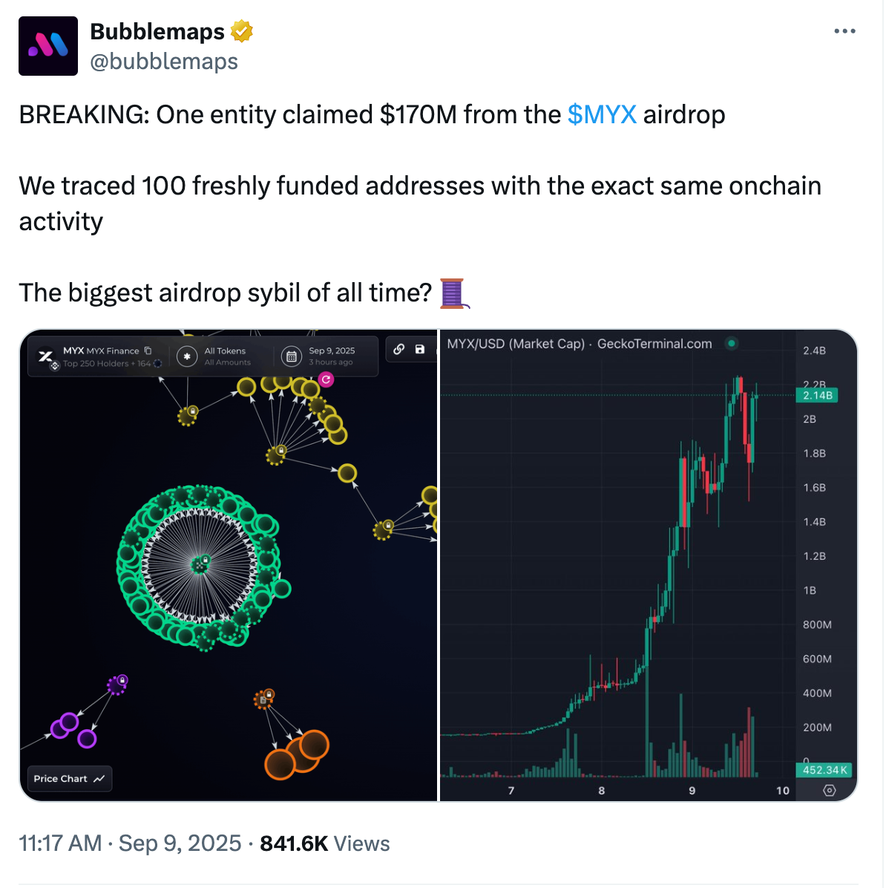Image resolution: width=886 pixels, height=888 pixels.
Task: Click the padlock on the orange cluster node
Action: click(269, 693)
